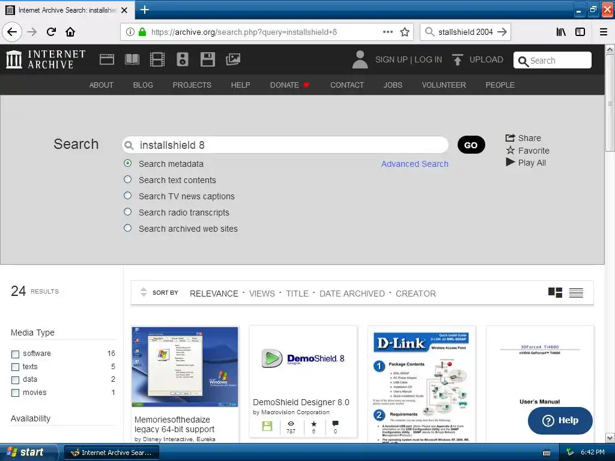Check the data media type filter

click(x=15, y=380)
